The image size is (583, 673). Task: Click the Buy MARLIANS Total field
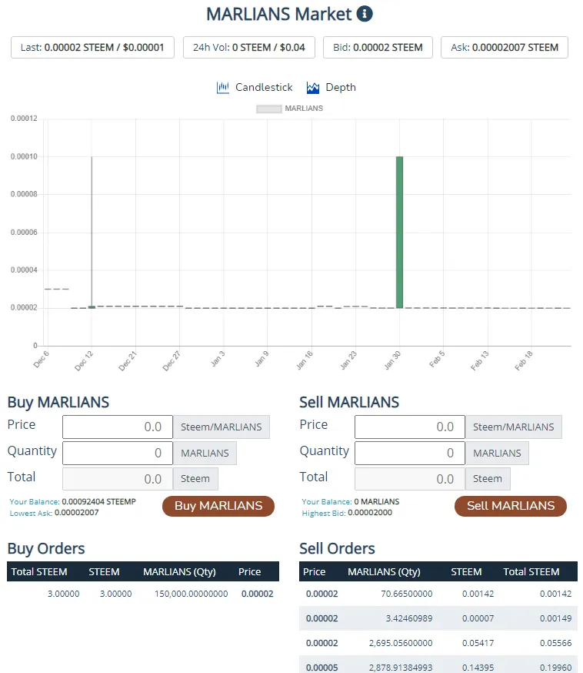[x=118, y=479]
